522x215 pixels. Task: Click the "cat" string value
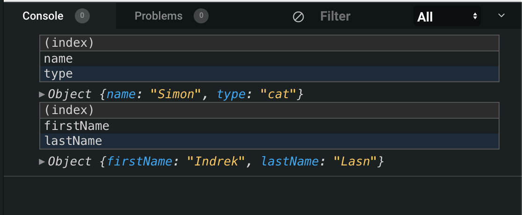[281, 94]
